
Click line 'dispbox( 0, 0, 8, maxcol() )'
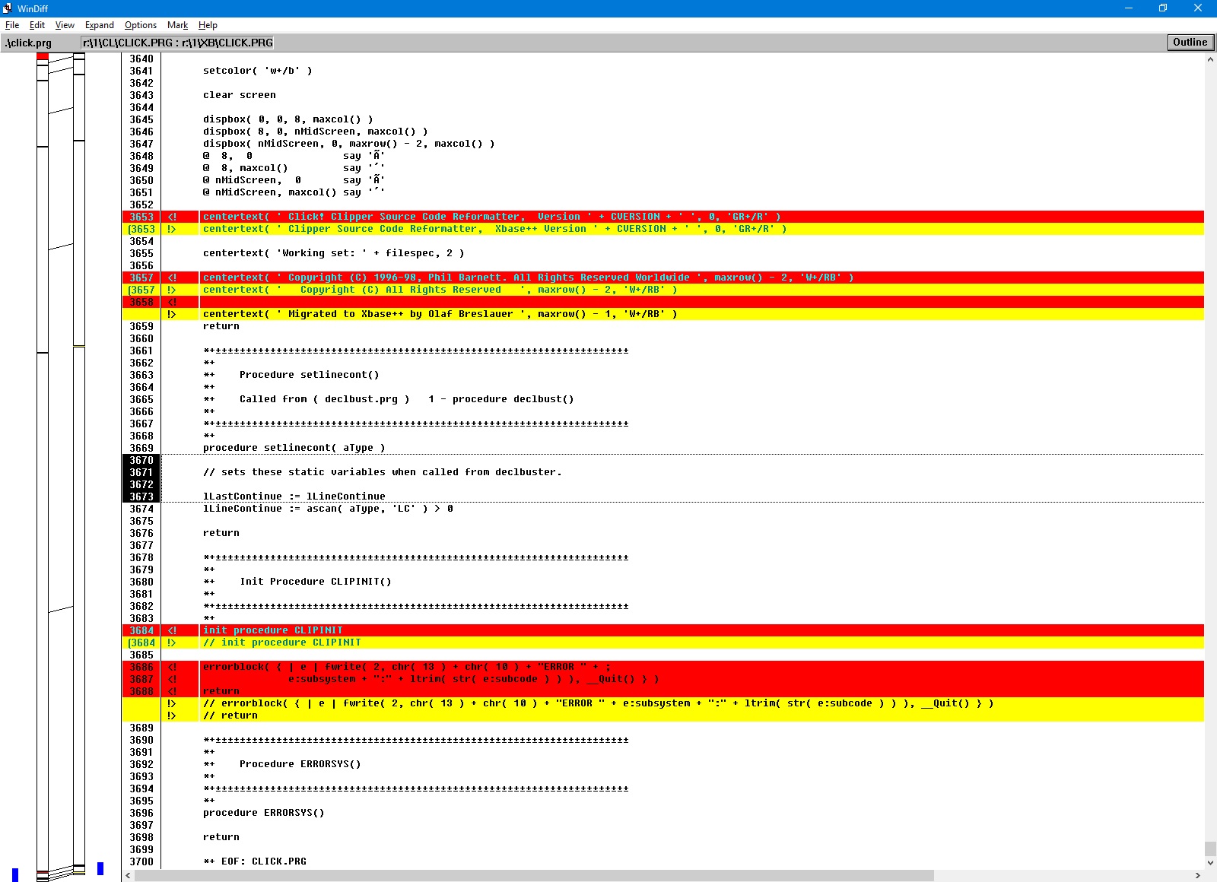pyautogui.click(x=288, y=119)
